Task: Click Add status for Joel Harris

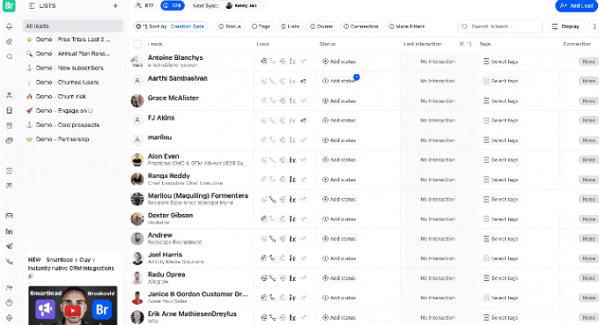Action: [x=339, y=258]
